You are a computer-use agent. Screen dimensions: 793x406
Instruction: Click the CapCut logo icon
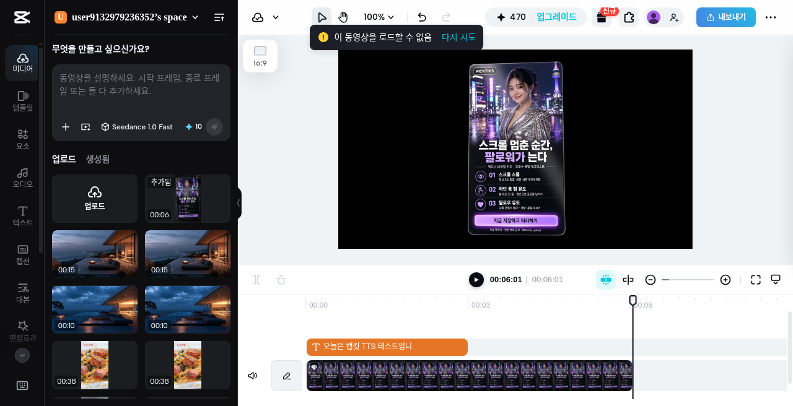click(22, 17)
